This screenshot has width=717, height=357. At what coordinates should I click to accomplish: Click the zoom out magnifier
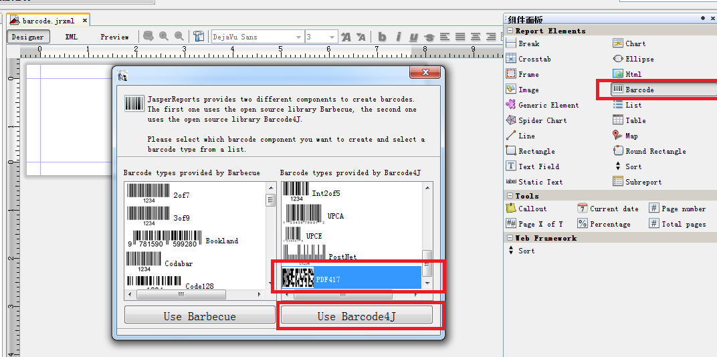(179, 37)
